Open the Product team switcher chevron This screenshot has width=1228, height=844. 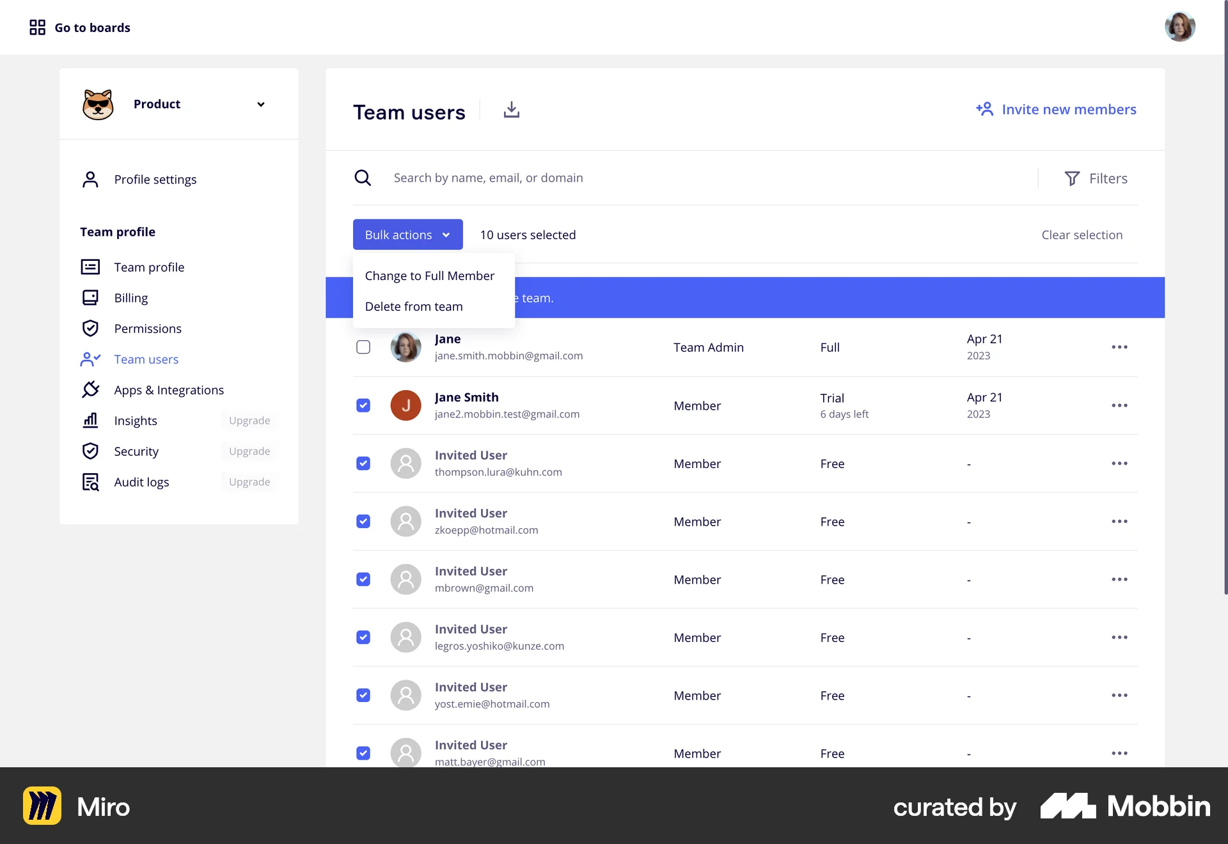tap(260, 104)
